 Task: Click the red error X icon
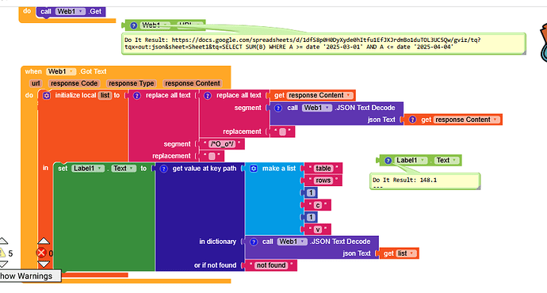(x=41, y=253)
